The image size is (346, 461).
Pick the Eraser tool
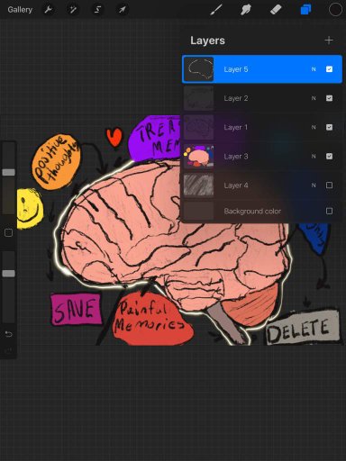276,10
